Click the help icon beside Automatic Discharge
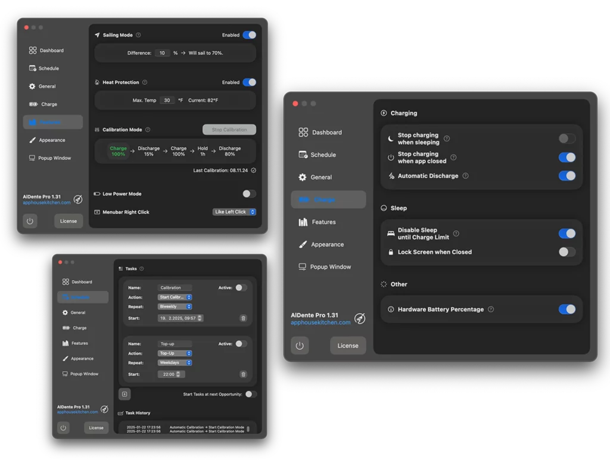 tap(465, 176)
